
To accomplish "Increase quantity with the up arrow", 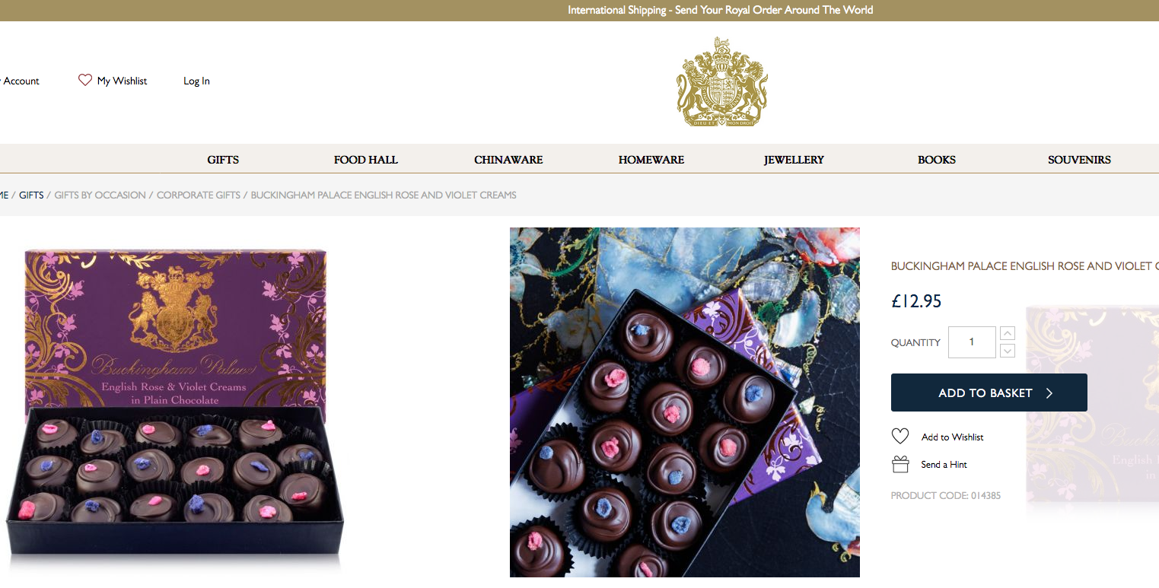I will pos(1008,333).
